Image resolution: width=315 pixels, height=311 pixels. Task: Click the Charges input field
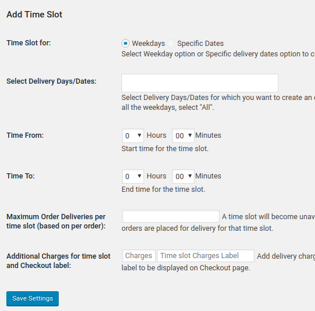139,256
